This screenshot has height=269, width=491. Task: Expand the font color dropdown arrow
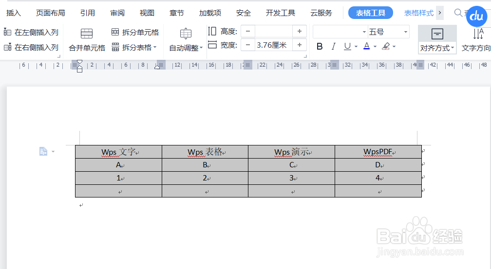click(x=375, y=47)
